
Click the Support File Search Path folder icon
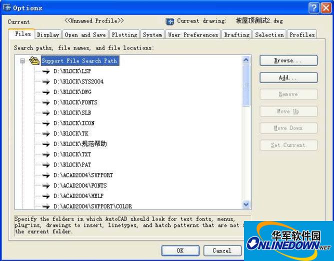(x=34, y=61)
